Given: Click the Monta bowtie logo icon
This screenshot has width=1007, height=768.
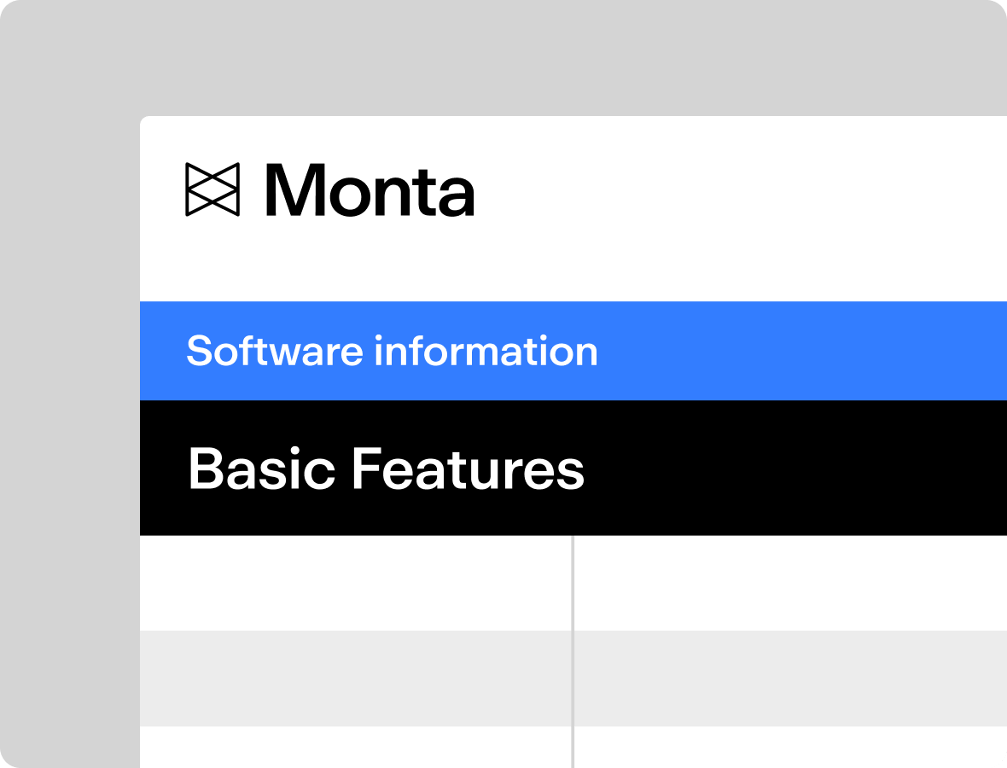Looking at the screenshot, I should (212, 189).
